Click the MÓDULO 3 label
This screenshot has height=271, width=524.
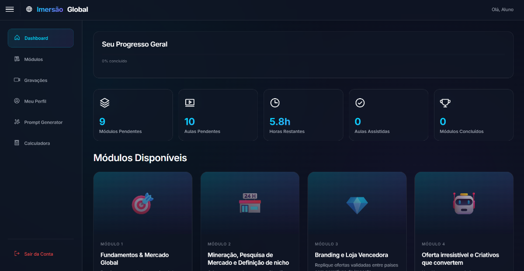coord(326,244)
